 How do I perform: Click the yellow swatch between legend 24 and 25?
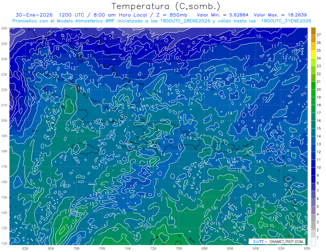click(x=313, y=54)
